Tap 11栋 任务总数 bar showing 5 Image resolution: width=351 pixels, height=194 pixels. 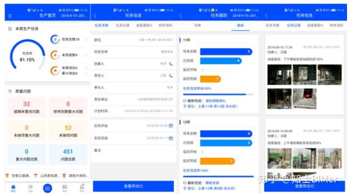click(226, 52)
